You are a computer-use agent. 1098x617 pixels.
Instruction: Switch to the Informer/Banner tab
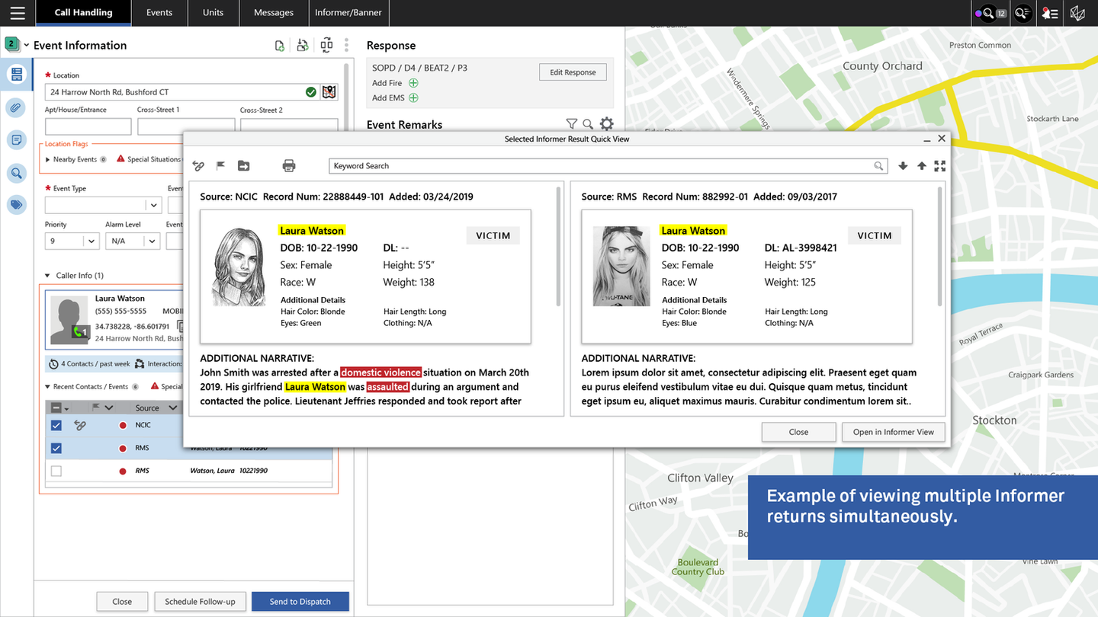point(348,12)
